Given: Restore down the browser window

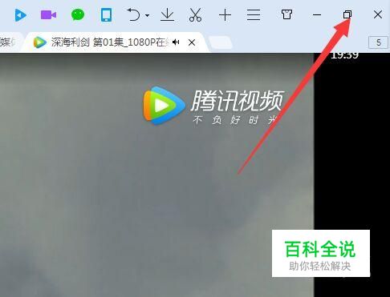Looking at the screenshot, I should pos(347,14).
